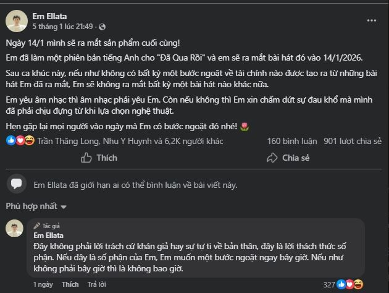Click the Chia sẻ share button

point(288,158)
